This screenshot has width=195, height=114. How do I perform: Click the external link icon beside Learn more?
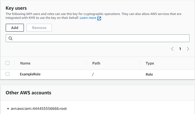pyautogui.click(x=99, y=18)
